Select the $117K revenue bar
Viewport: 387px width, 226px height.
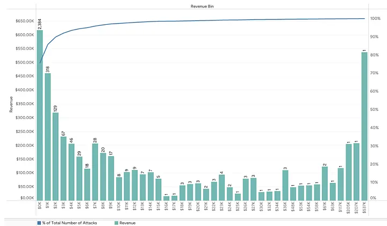coord(341,184)
